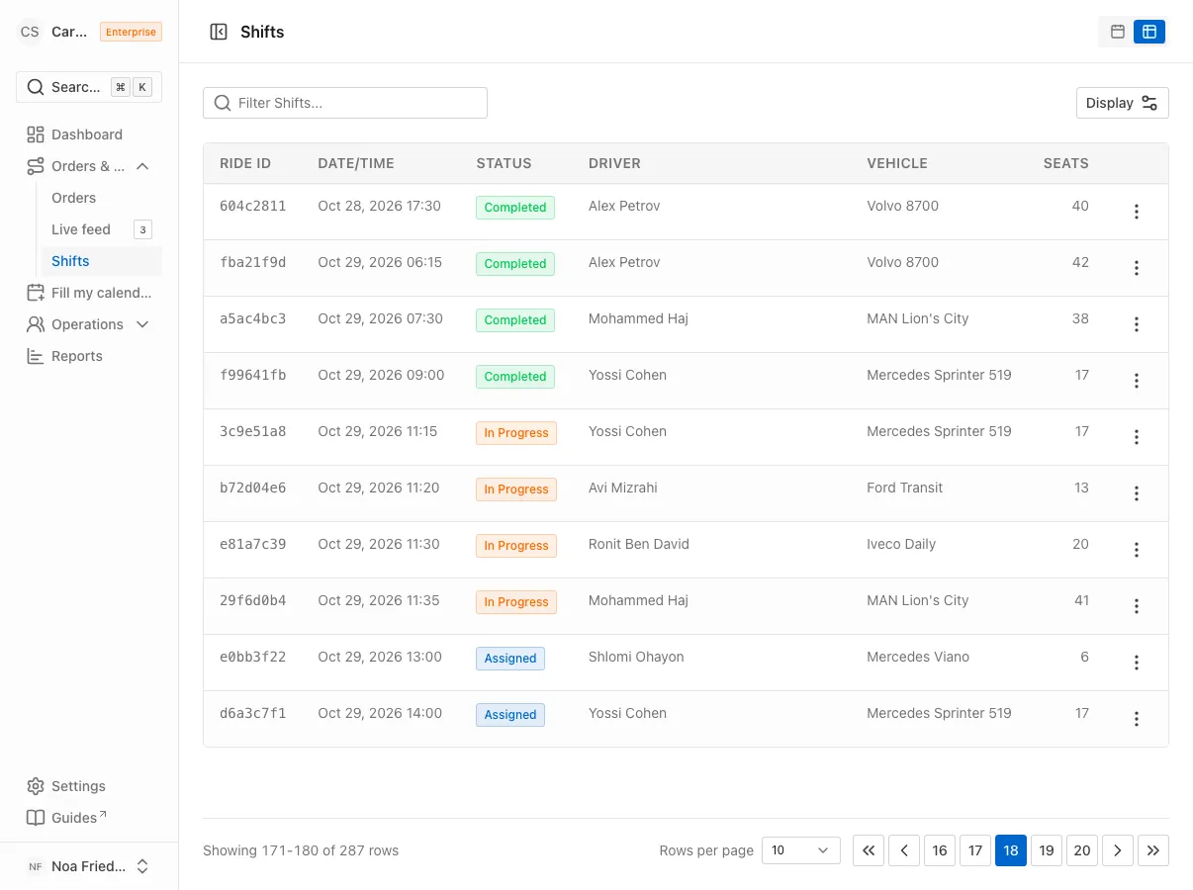Click the CS workspace avatar
The image size is (1193, 890).
30,32
